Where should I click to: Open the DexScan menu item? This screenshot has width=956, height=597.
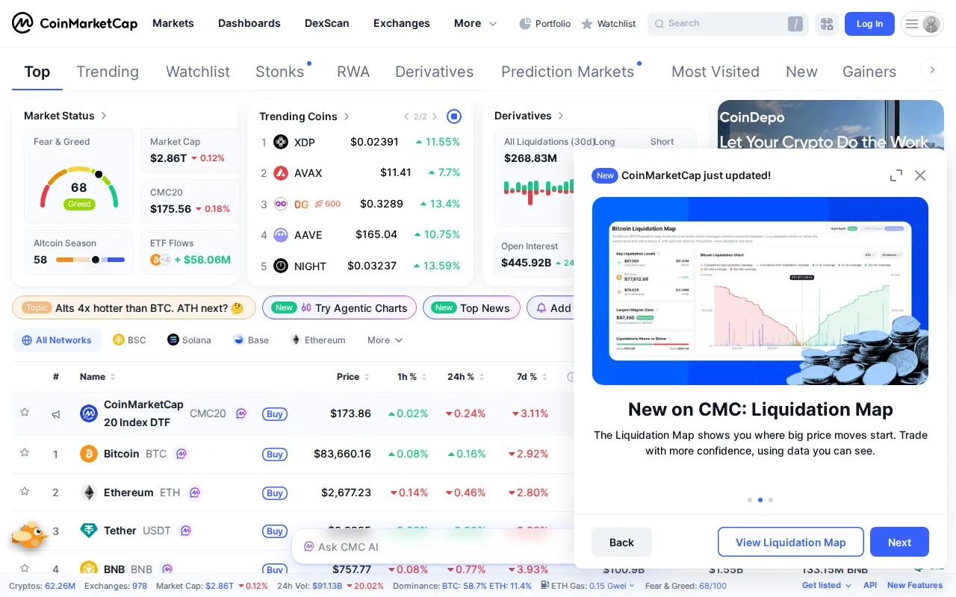327,23
